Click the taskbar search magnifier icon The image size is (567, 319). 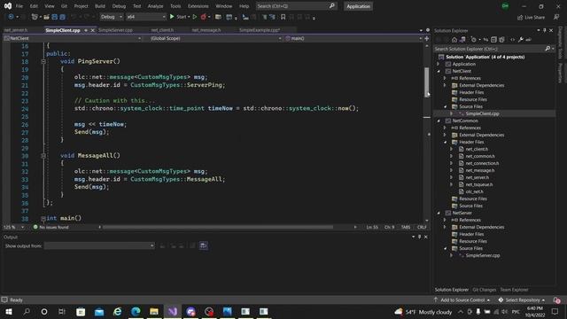(x=27, y=311)
